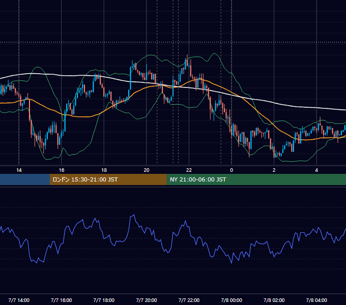The height and width of the screenshot is (305, 346).
Task: Click the 7/7 14:00 time label
Action: coord(19,300)
